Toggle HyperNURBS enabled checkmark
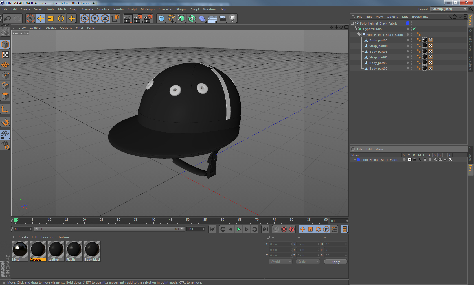 click(414, 29)
